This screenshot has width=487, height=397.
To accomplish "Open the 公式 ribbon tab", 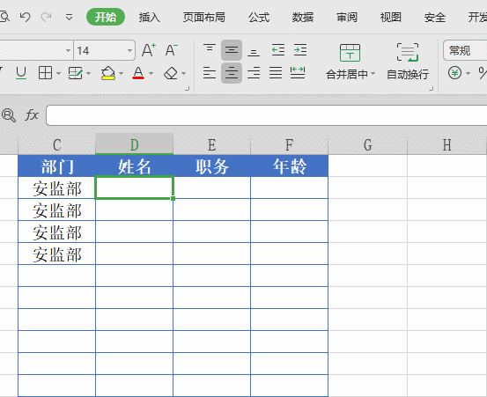I will pos(259,17).
